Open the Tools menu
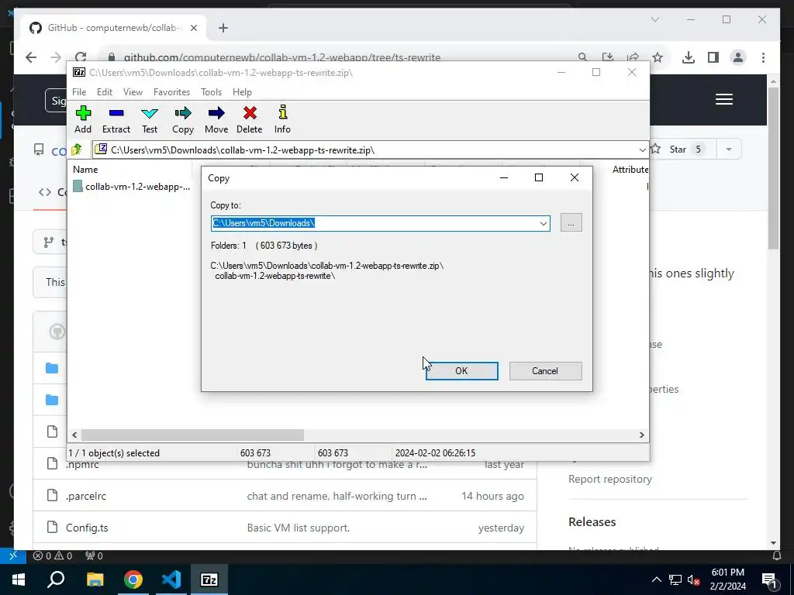Image resolution: width=794 pixels, height=595 pixels. [x=211, y=92]
